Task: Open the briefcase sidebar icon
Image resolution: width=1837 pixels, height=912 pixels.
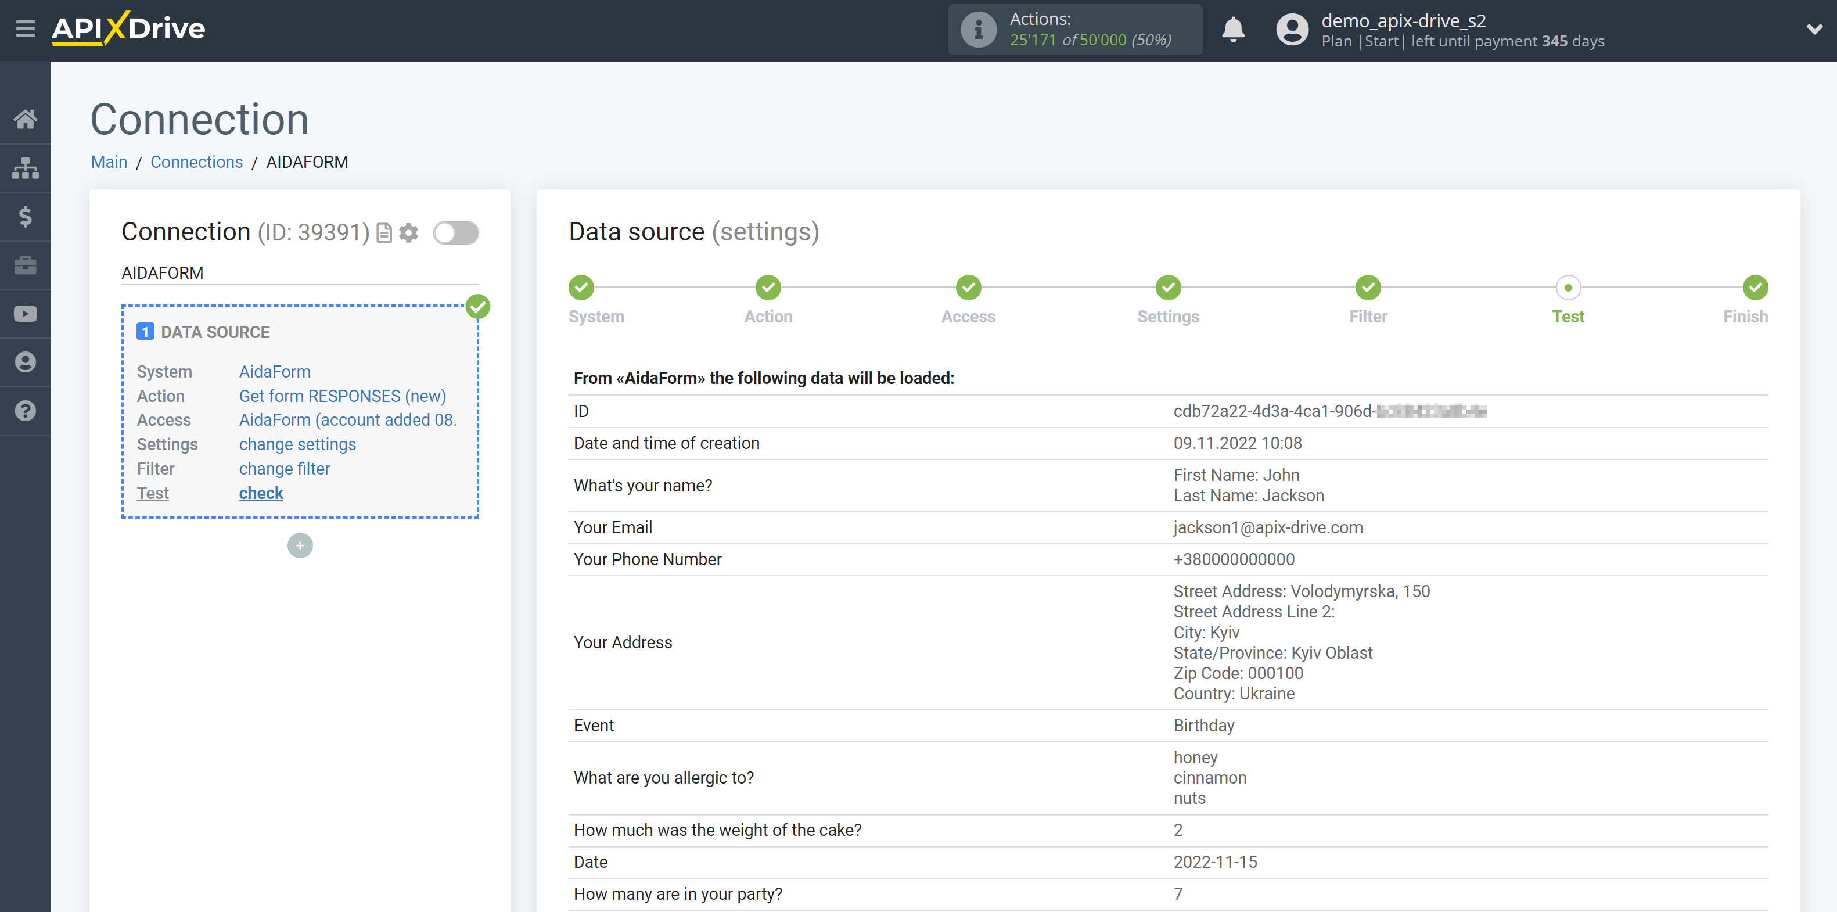Action: [x=25, y=265]
